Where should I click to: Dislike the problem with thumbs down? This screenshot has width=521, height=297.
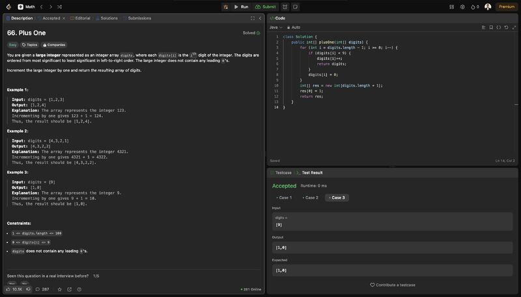click(28, 289)
